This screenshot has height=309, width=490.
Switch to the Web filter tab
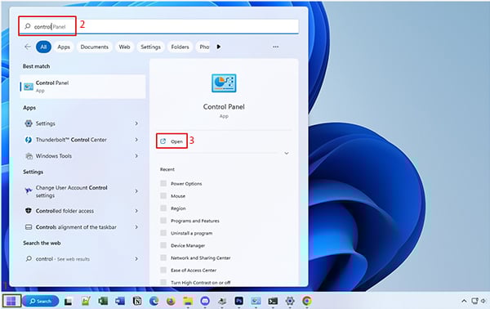pos(124,47)
